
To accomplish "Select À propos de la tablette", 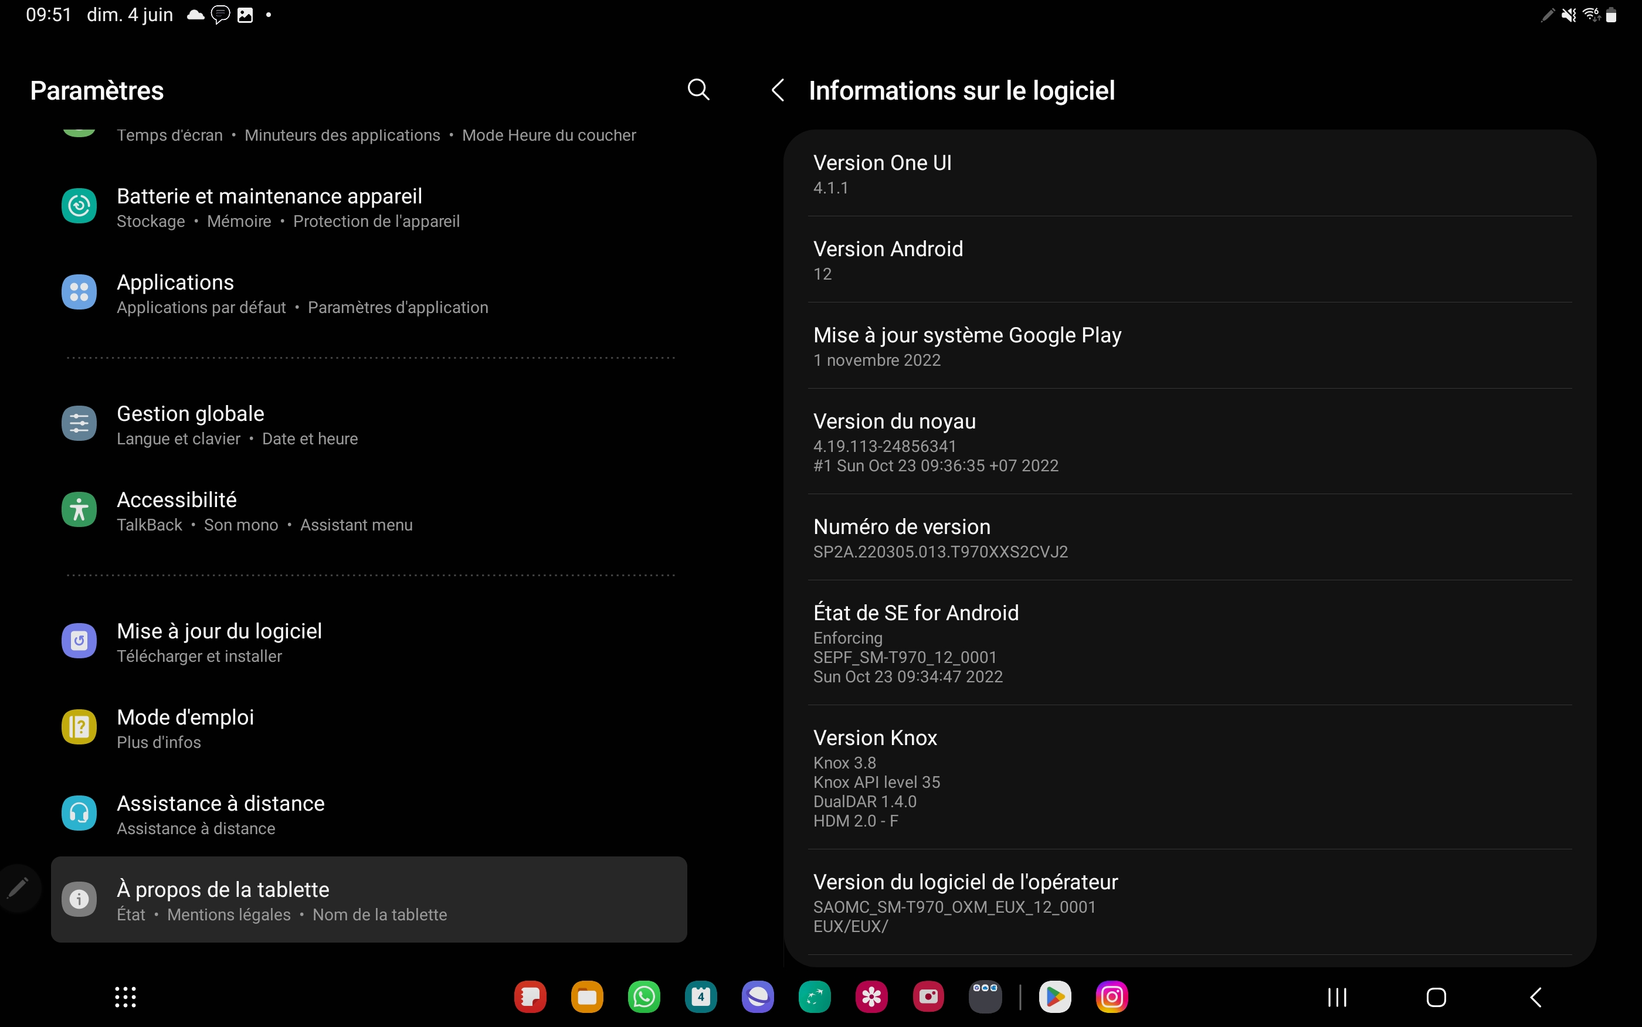I will (369, 900).
